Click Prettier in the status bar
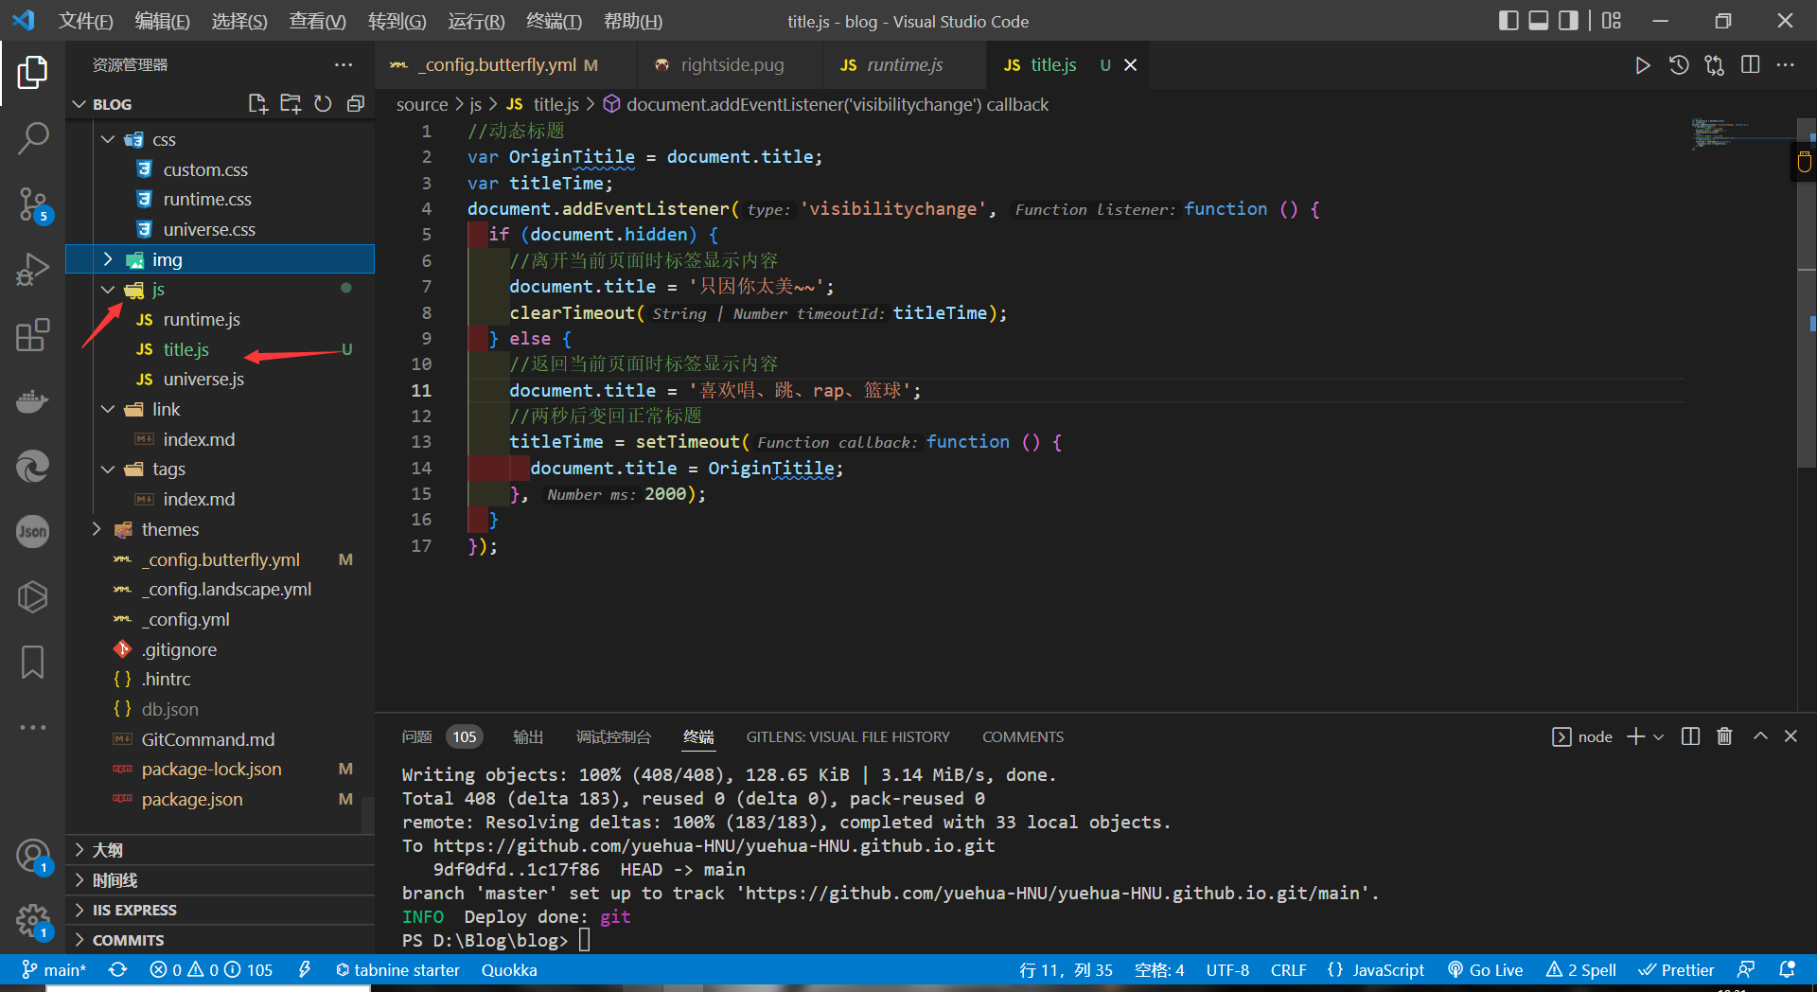The width and height of the screenshot is (1817, 992). pos(1676,970)
